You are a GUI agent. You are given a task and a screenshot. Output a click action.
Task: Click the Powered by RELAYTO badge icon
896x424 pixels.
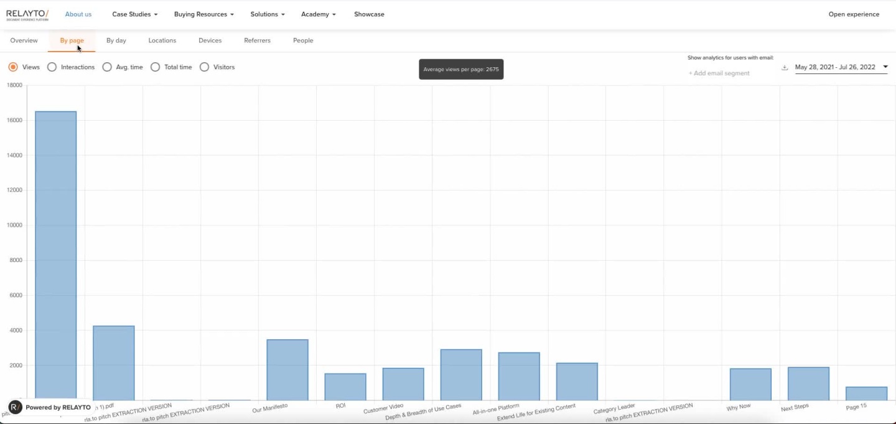tap(16, 407)
